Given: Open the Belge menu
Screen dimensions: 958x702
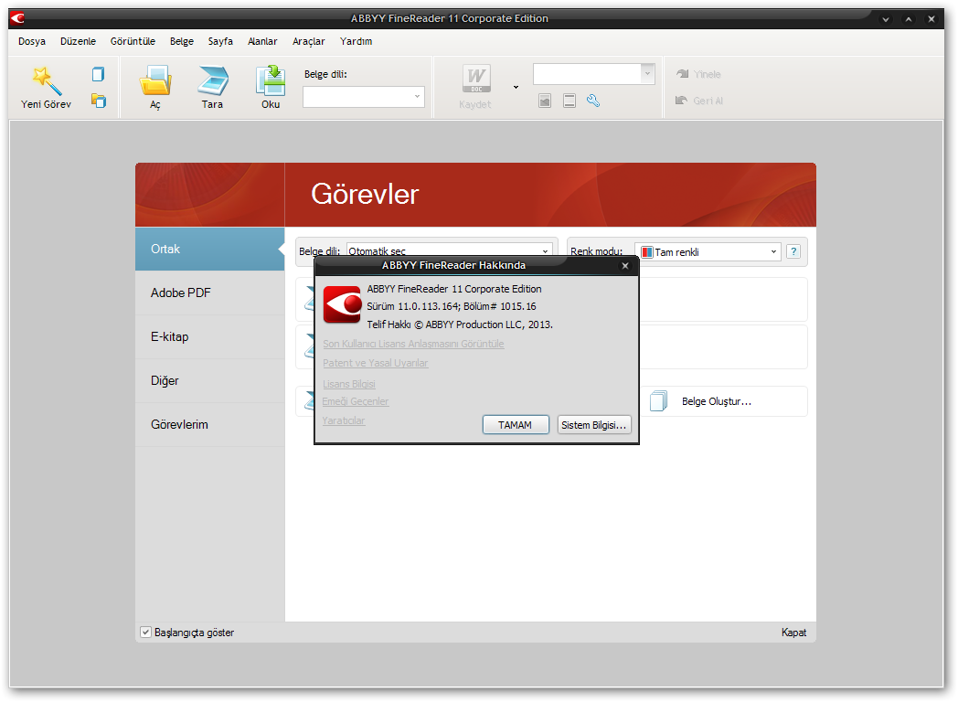Looking at the screenshot, I should click(182, 41).
